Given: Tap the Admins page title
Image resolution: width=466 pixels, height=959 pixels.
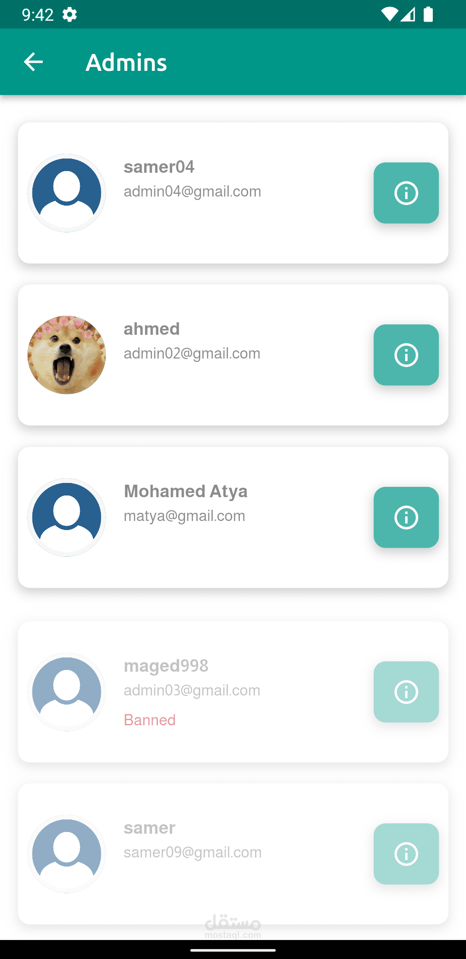Looking at the screenshot, I should click(x=126, y=62).
